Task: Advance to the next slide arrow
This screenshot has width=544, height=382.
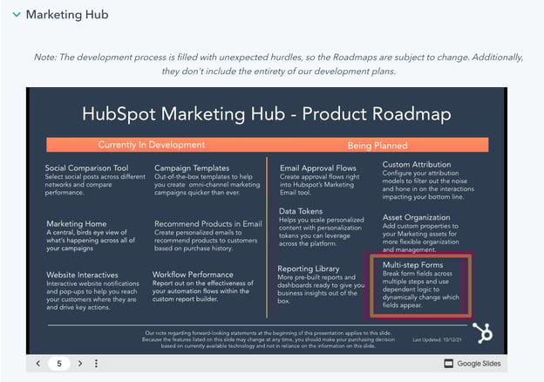Action: pos(79,363)
